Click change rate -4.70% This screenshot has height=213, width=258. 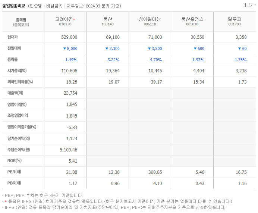click(x=155, y=60)
